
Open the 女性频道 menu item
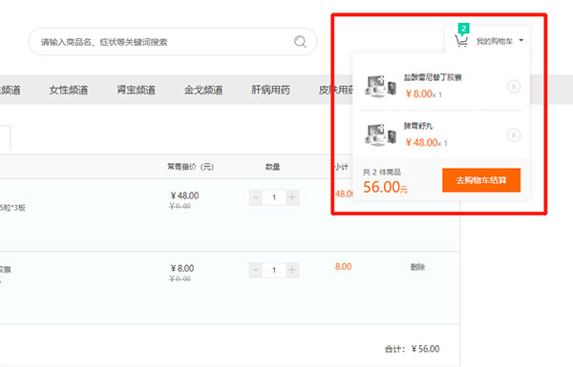(x=69, y=90)
